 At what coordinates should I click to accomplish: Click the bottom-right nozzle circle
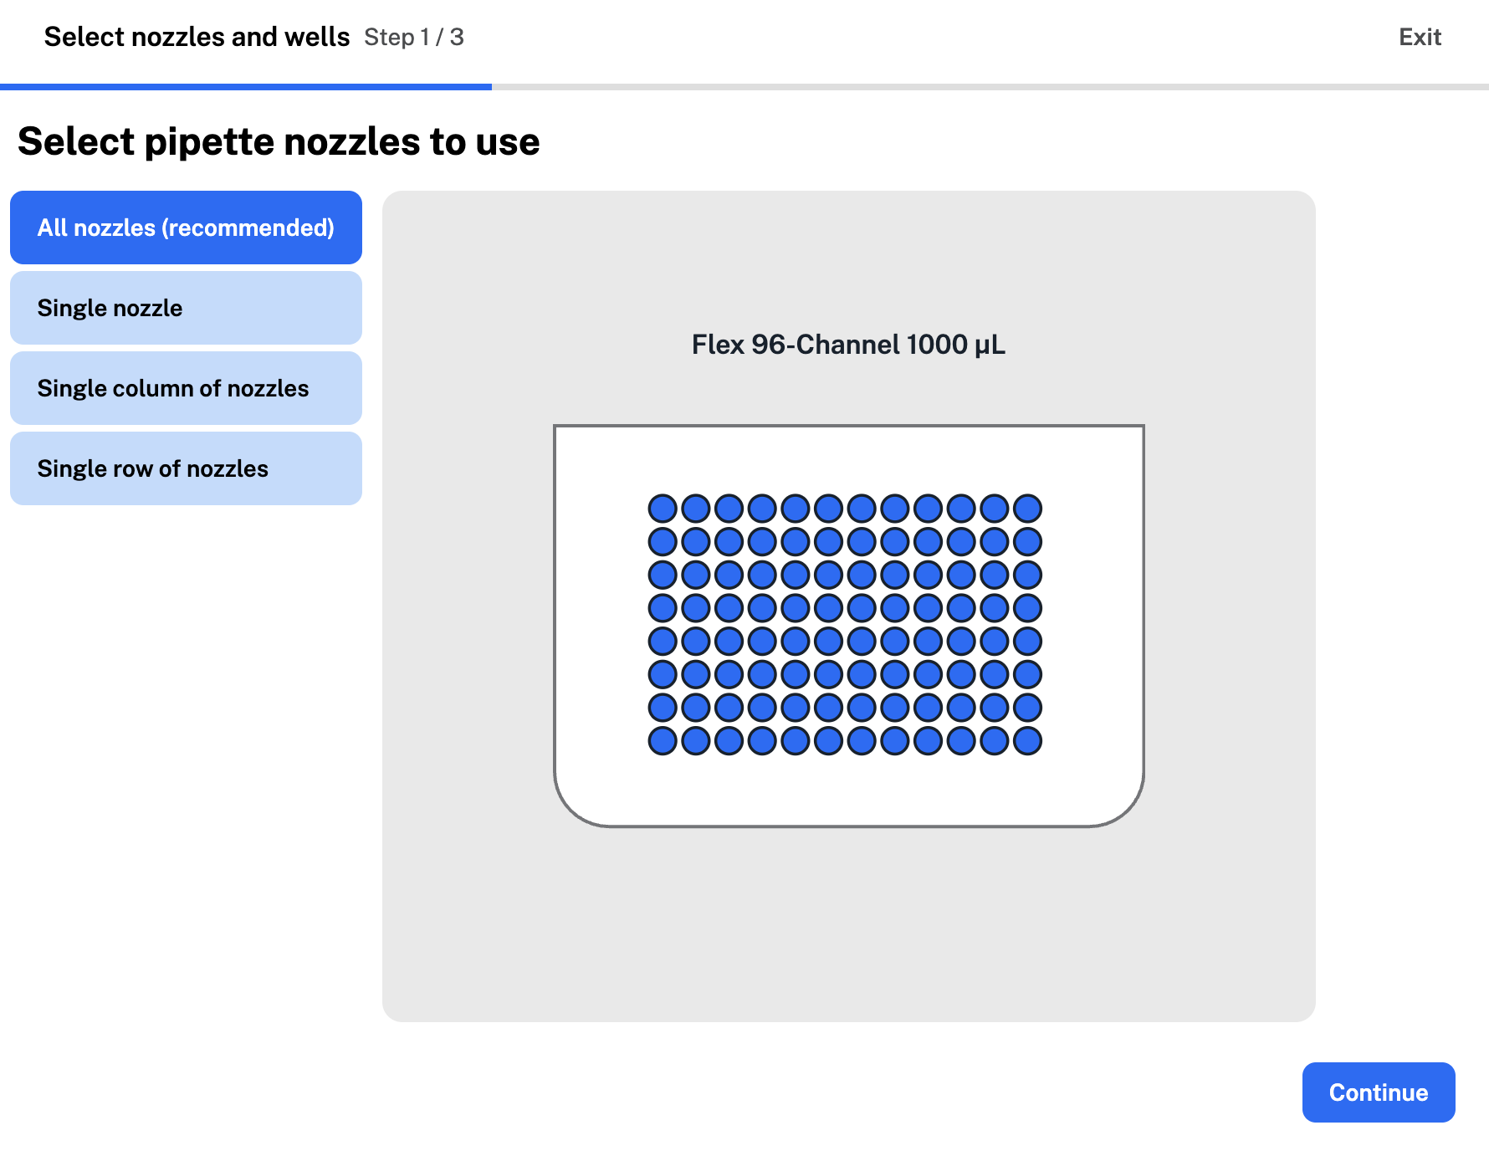[1027, 740]
